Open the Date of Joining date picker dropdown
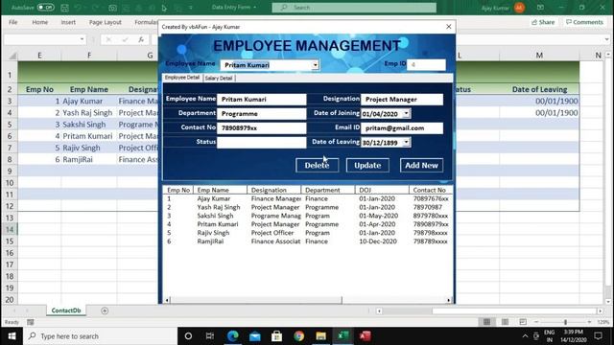 406,113
